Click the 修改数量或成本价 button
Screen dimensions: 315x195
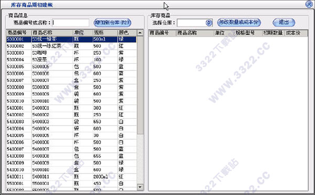coord(239,22)
